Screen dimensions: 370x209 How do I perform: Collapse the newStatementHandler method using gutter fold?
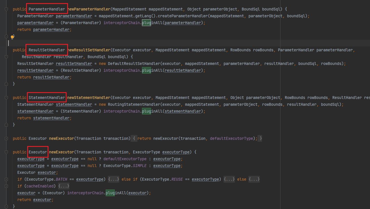click(6, 98)
